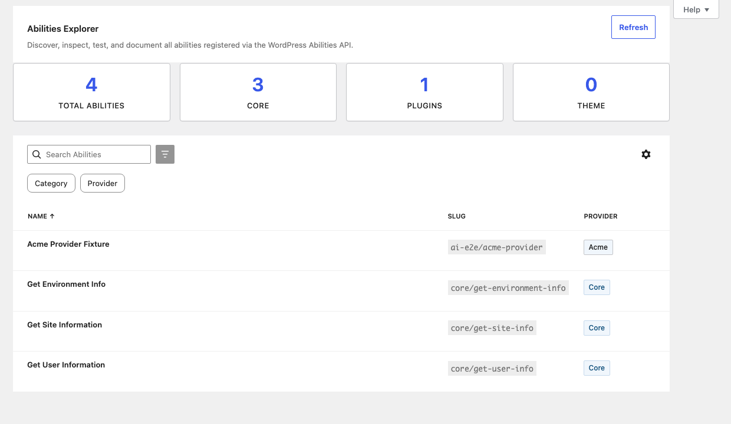Click the PROVIDER column header
This screenshot has height=424, width=731.
[601, 216]
